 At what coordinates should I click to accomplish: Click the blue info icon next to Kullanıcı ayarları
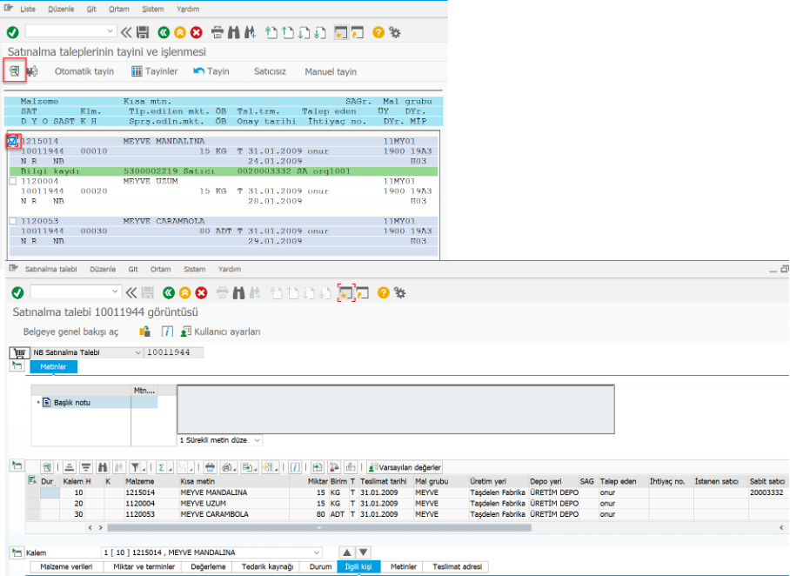[168, 332]
